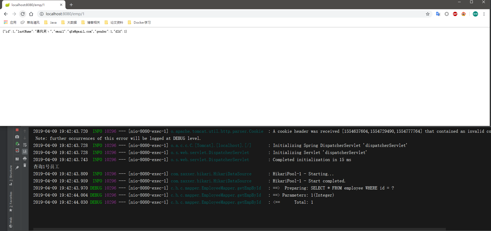Open the Weibo extension icon
This screenshot has width=491, height=231.
coord(464,14)
